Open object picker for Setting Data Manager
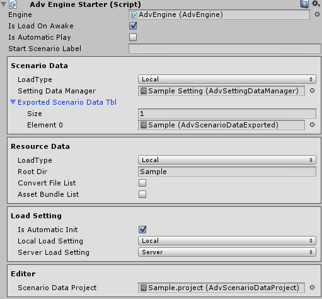This screenshot has height=299, width=322. 313,91
